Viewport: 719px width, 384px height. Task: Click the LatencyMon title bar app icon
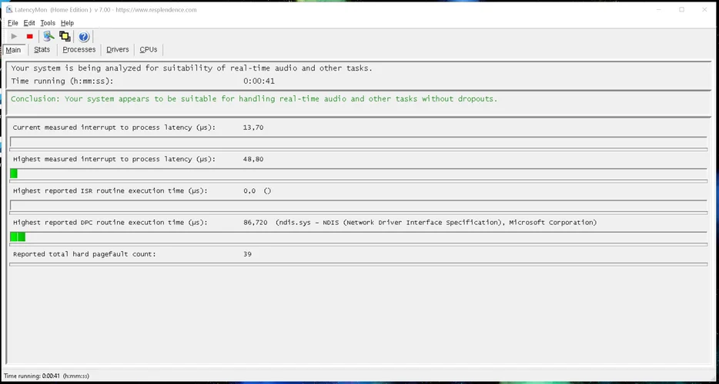coord(9,10)
